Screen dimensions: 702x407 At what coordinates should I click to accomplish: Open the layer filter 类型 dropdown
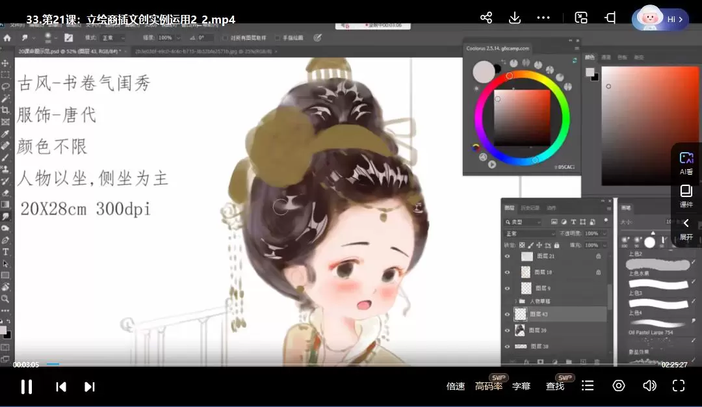[523, 222]
